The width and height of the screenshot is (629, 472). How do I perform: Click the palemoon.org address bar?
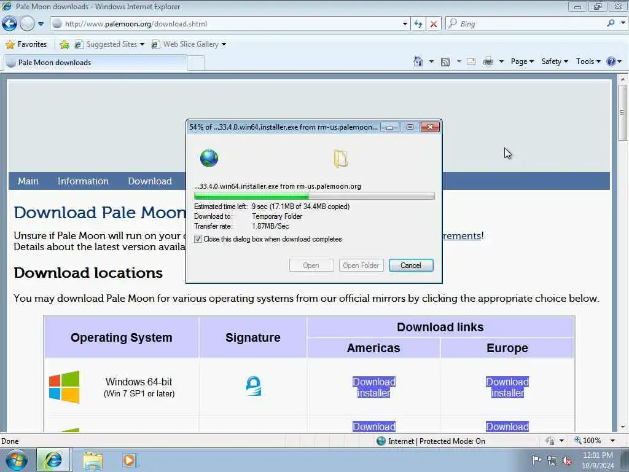tap(229, 24)
